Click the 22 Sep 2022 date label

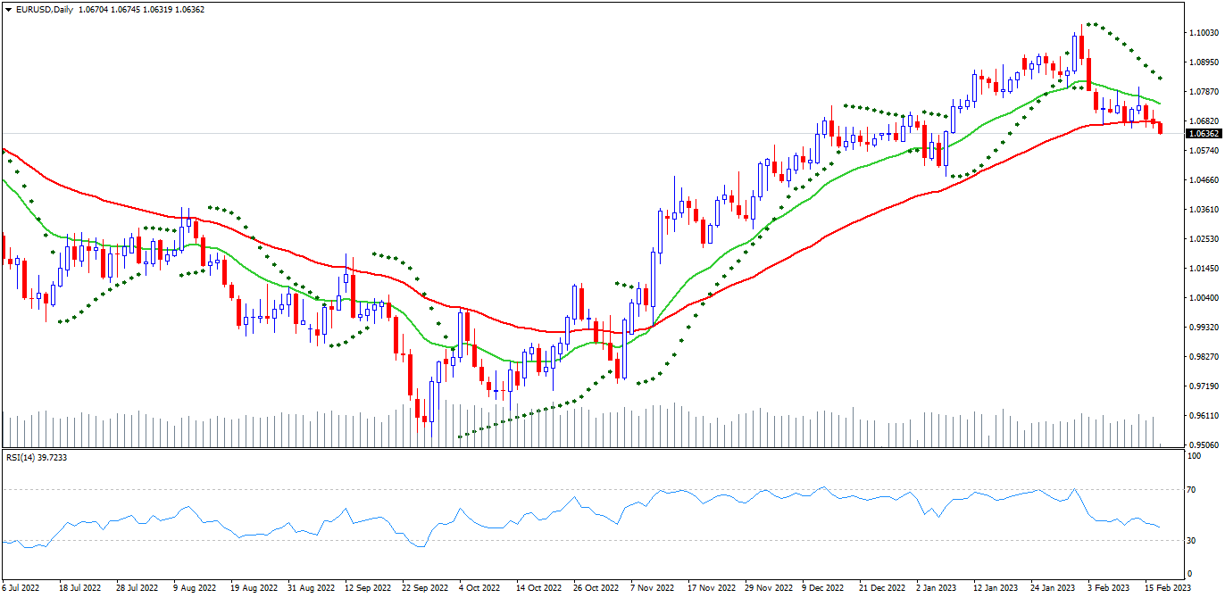pos(425,589)
